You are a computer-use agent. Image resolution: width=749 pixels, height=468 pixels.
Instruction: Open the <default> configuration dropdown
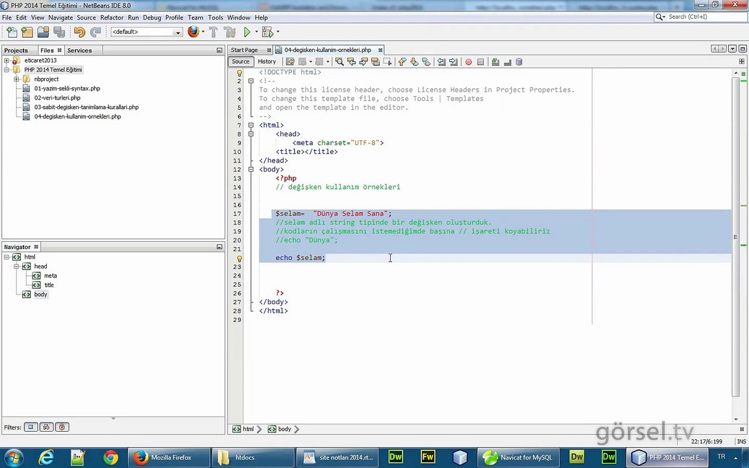tap(146, 32)
